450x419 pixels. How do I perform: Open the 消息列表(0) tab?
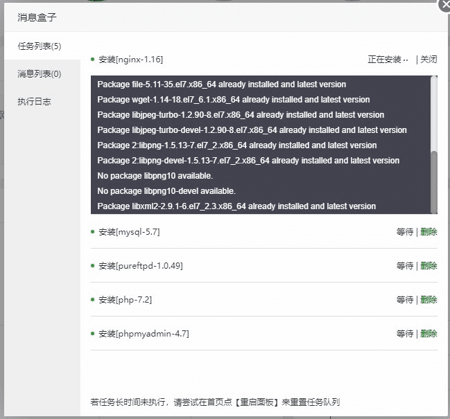point(40,74)
